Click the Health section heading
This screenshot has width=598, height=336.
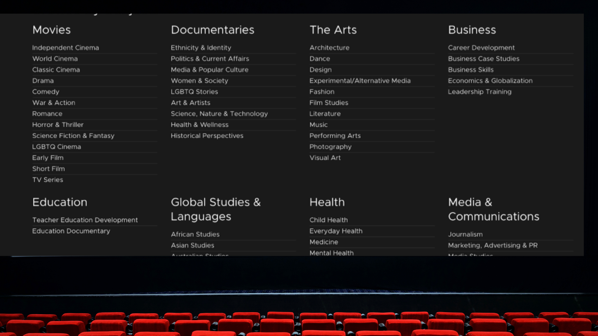pyautogui.click(x=327, y=202)
